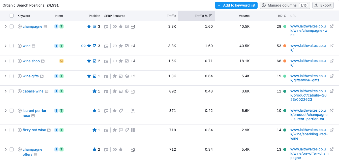Check the select-all checkbox in the table header
339x160 pixels.
point(11,15)
